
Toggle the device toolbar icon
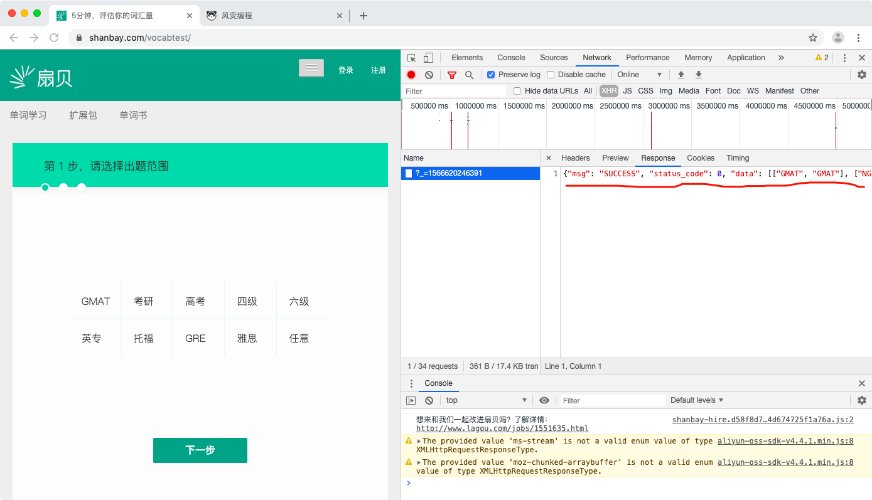tap(428, 58)
